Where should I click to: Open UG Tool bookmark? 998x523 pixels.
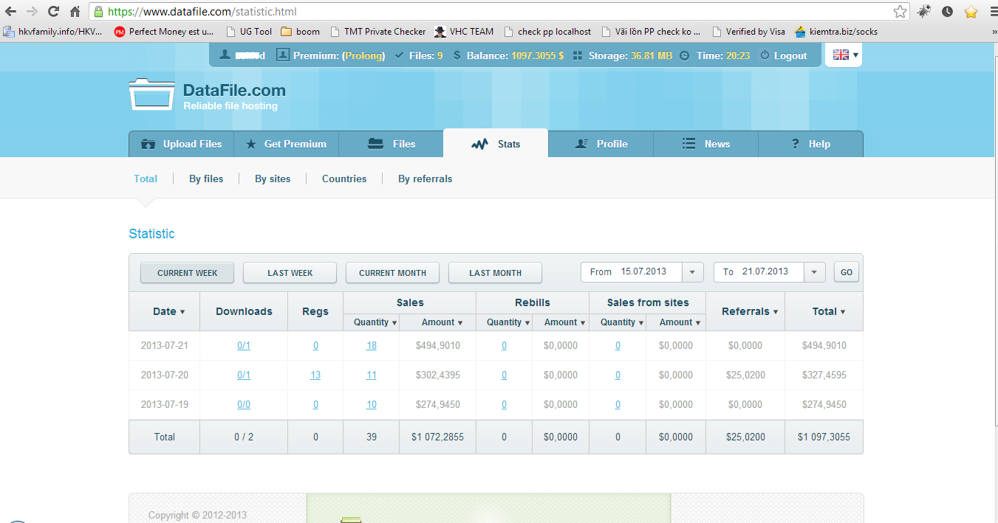(249, 32)
